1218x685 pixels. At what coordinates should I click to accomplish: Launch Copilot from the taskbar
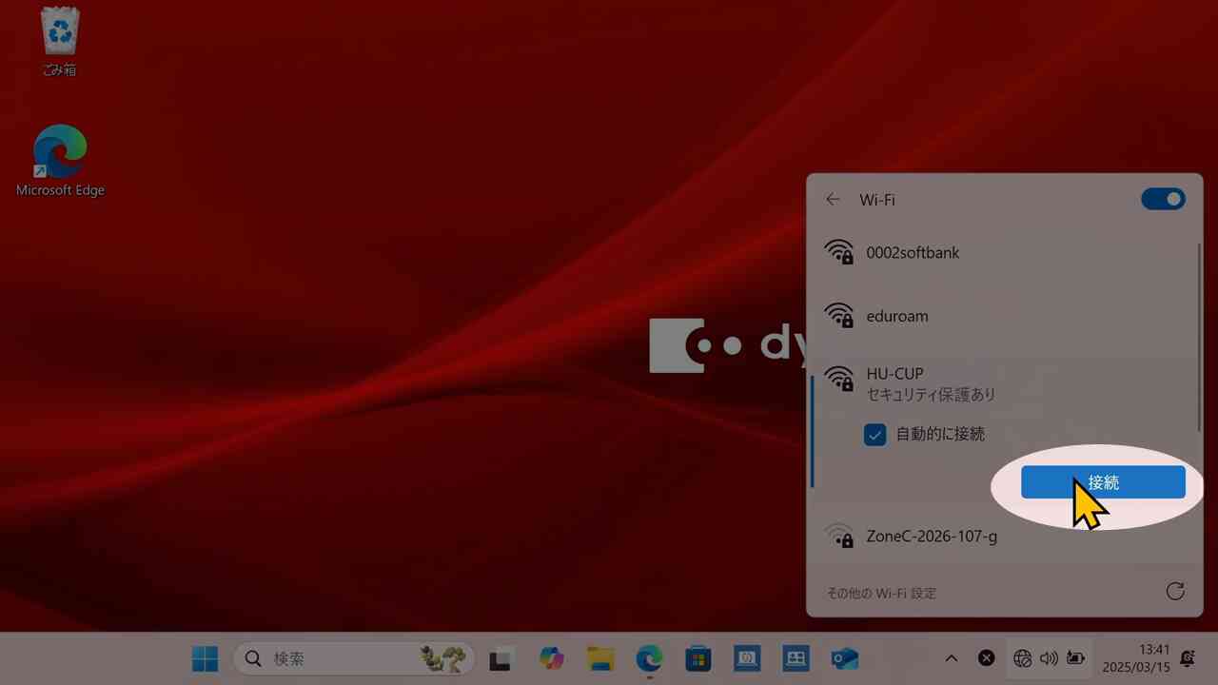tap(551, 658)
